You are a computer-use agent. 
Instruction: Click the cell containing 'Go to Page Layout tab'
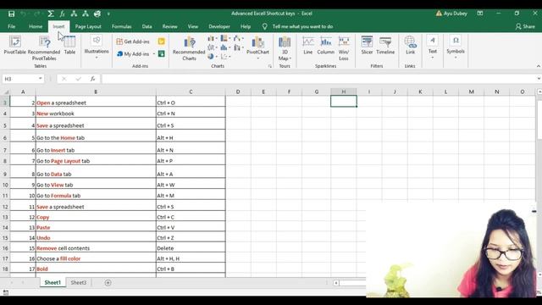pos(96,161)
